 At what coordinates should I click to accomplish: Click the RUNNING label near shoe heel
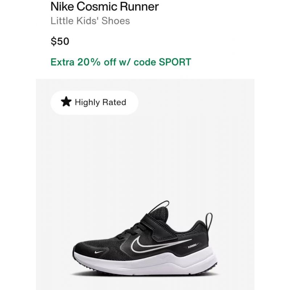point(192,247)
